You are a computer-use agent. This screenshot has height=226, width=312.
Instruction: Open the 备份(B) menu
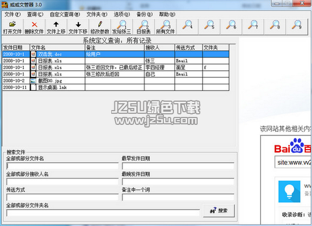pos(145,15)
